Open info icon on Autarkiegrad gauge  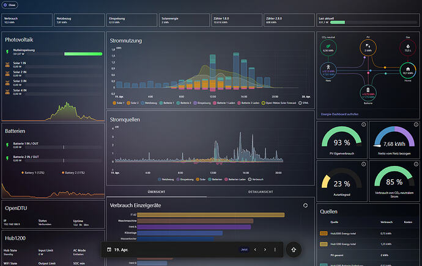[x=363, y=164]
